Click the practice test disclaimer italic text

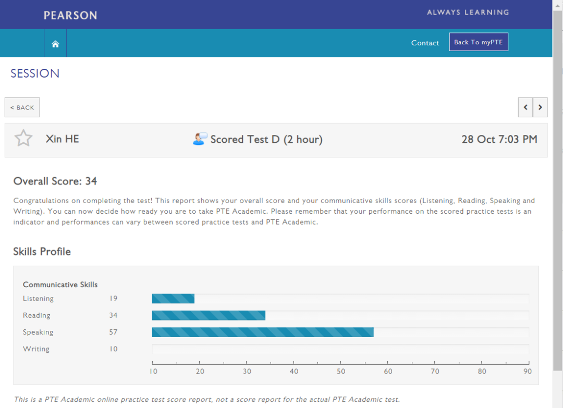click(207, 399)
